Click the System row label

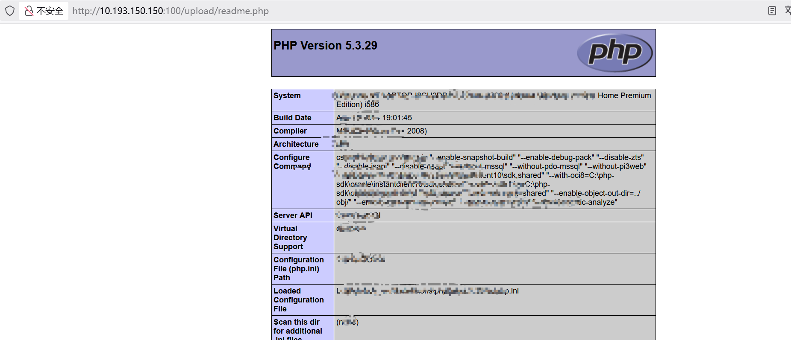[287, 96]
